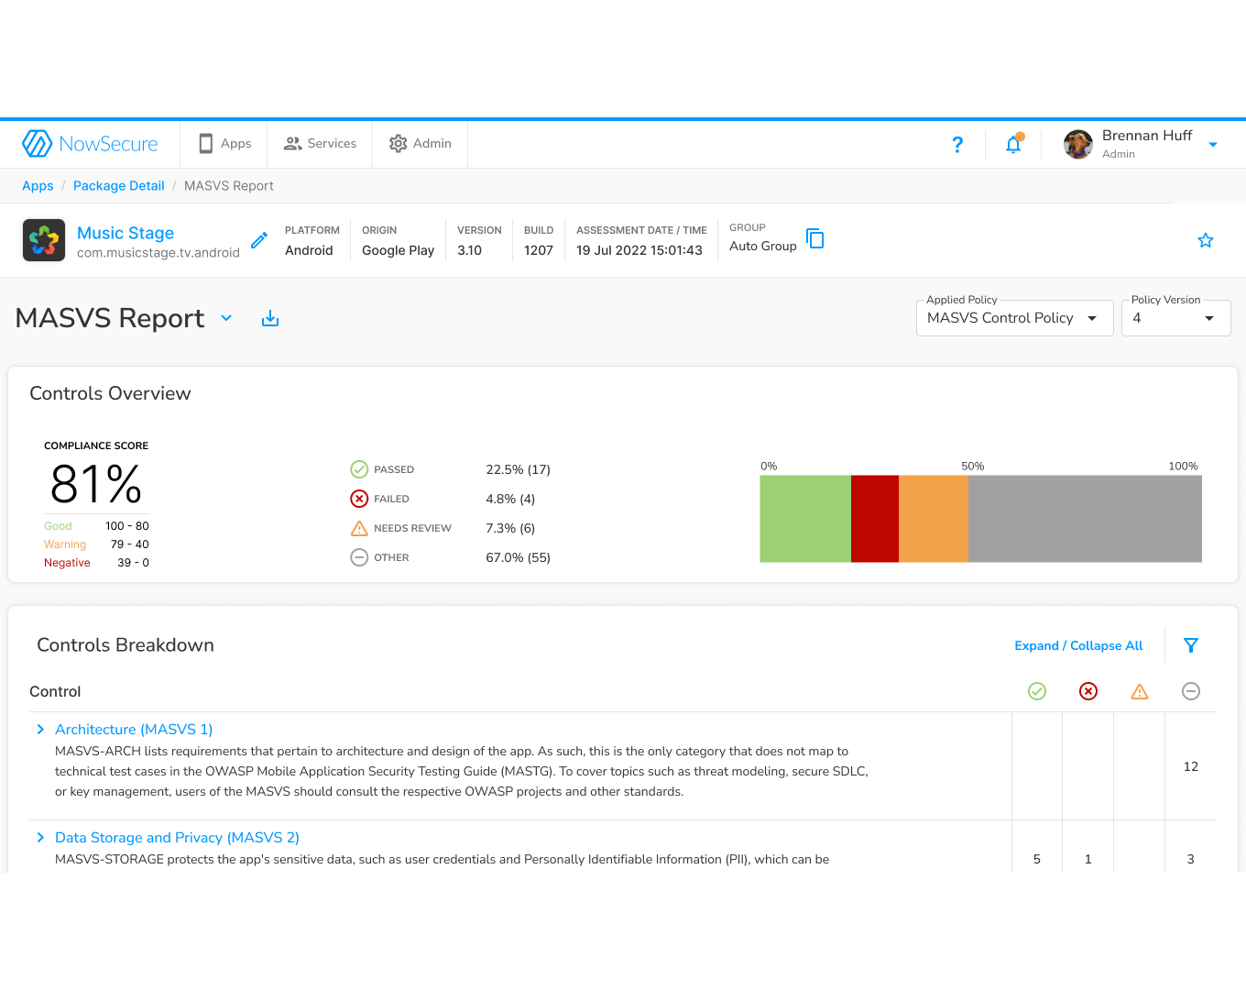Expand the MASVS Report type chevron

(x=226, y=318)
